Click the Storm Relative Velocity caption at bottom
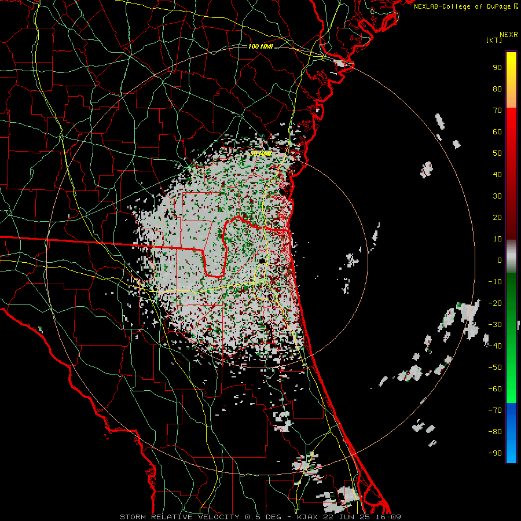 pyautogui.click(x=260, y=517)
